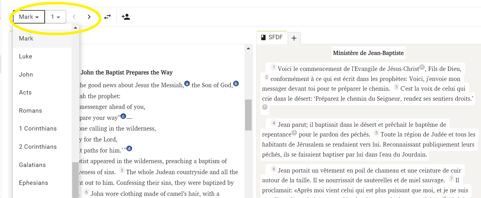
Task: Open the Mark book selector button
Action: pyautogui.click(x=29, y=17)
